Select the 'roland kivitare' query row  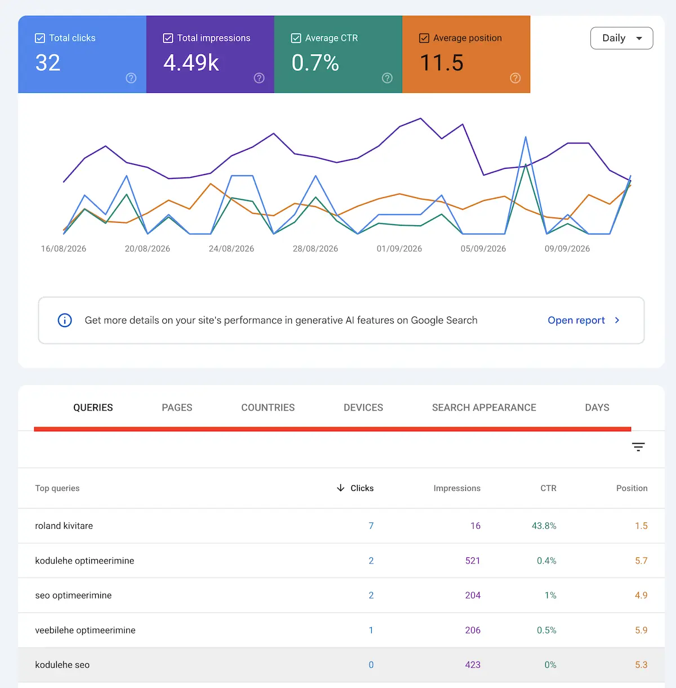[x=341, y=526]
